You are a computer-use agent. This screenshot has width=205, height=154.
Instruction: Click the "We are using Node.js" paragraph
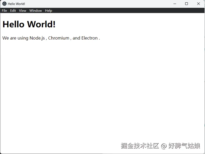click(x=51, y=38)
